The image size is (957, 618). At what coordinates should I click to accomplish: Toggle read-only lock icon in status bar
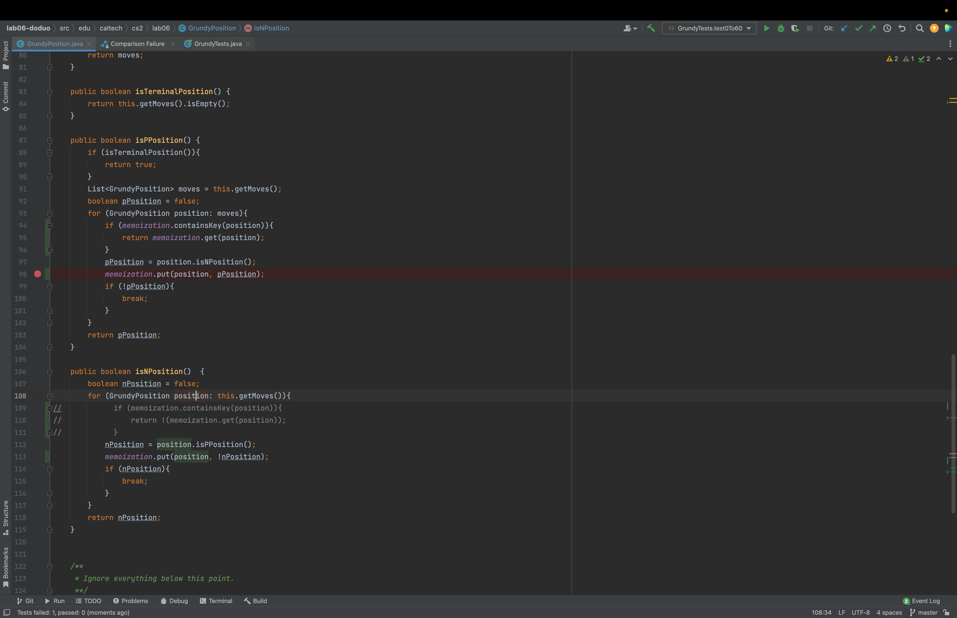point(946,612)
